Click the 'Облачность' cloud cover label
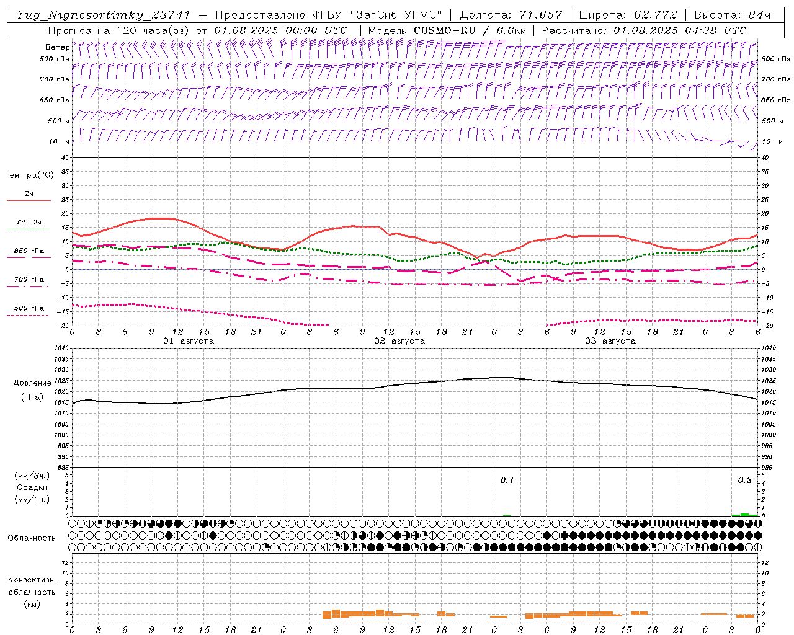 coord(31,538)
